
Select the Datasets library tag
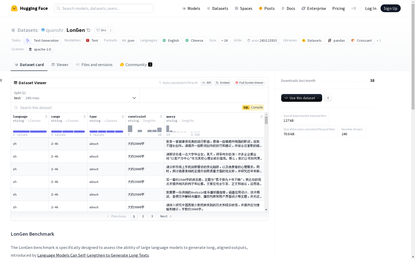coord(312,40)
